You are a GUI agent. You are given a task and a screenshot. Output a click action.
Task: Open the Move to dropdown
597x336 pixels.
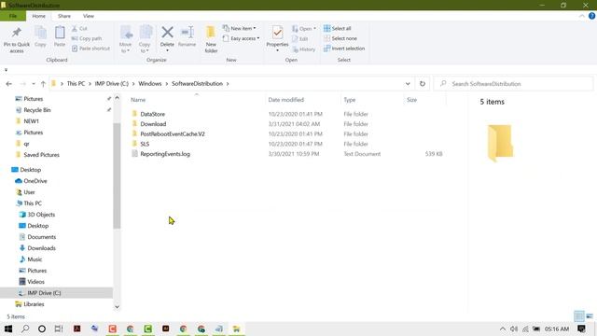coord(126,39)
